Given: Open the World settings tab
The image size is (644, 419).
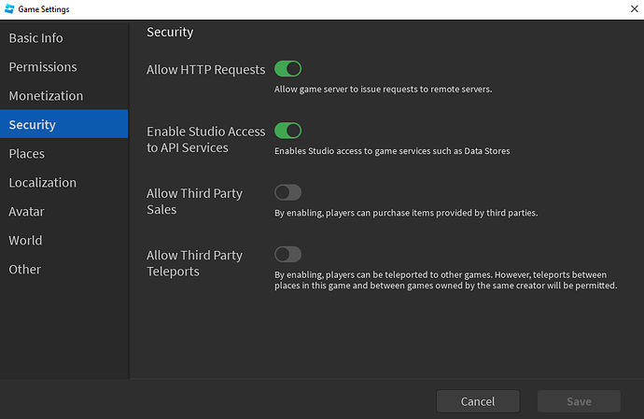Looking at the screenshot, I should point(25,241).
